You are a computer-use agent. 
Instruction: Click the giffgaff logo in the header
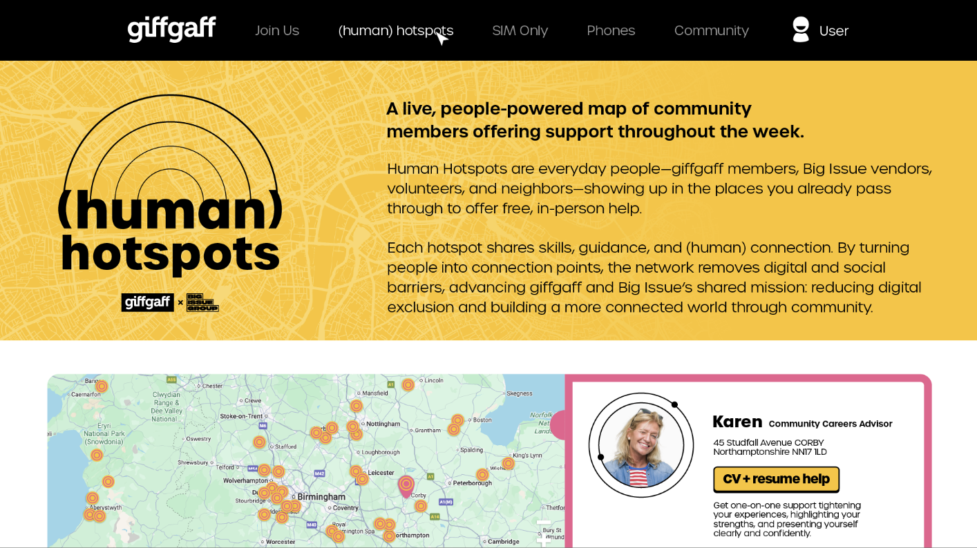tap(172, 30)
